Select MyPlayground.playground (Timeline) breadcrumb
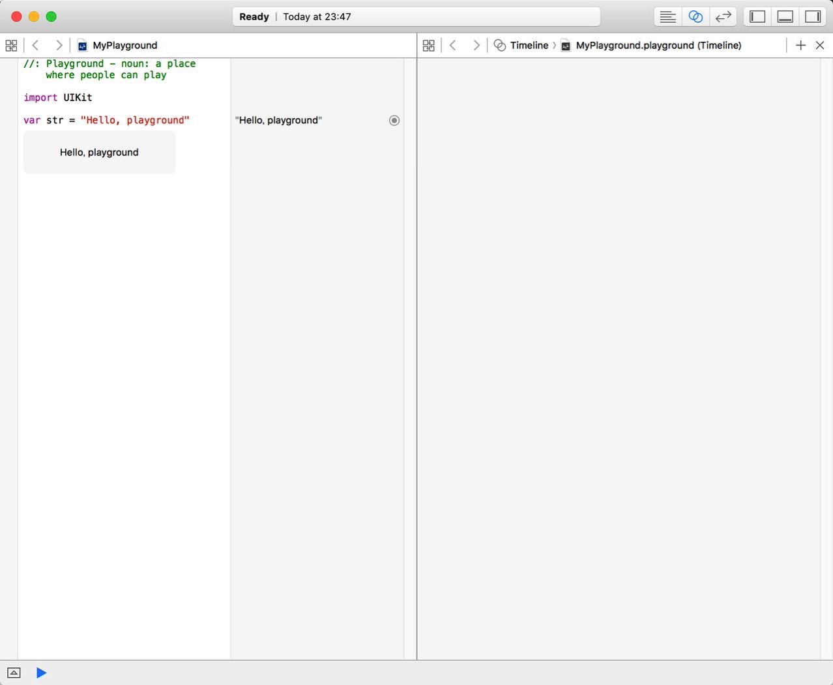 [x=658, y=46]
